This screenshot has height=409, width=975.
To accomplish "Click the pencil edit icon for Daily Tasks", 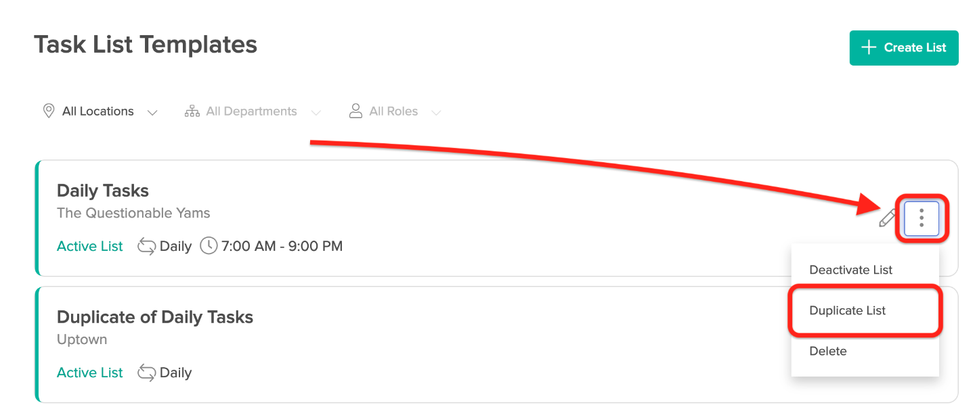I will (888, 218).
